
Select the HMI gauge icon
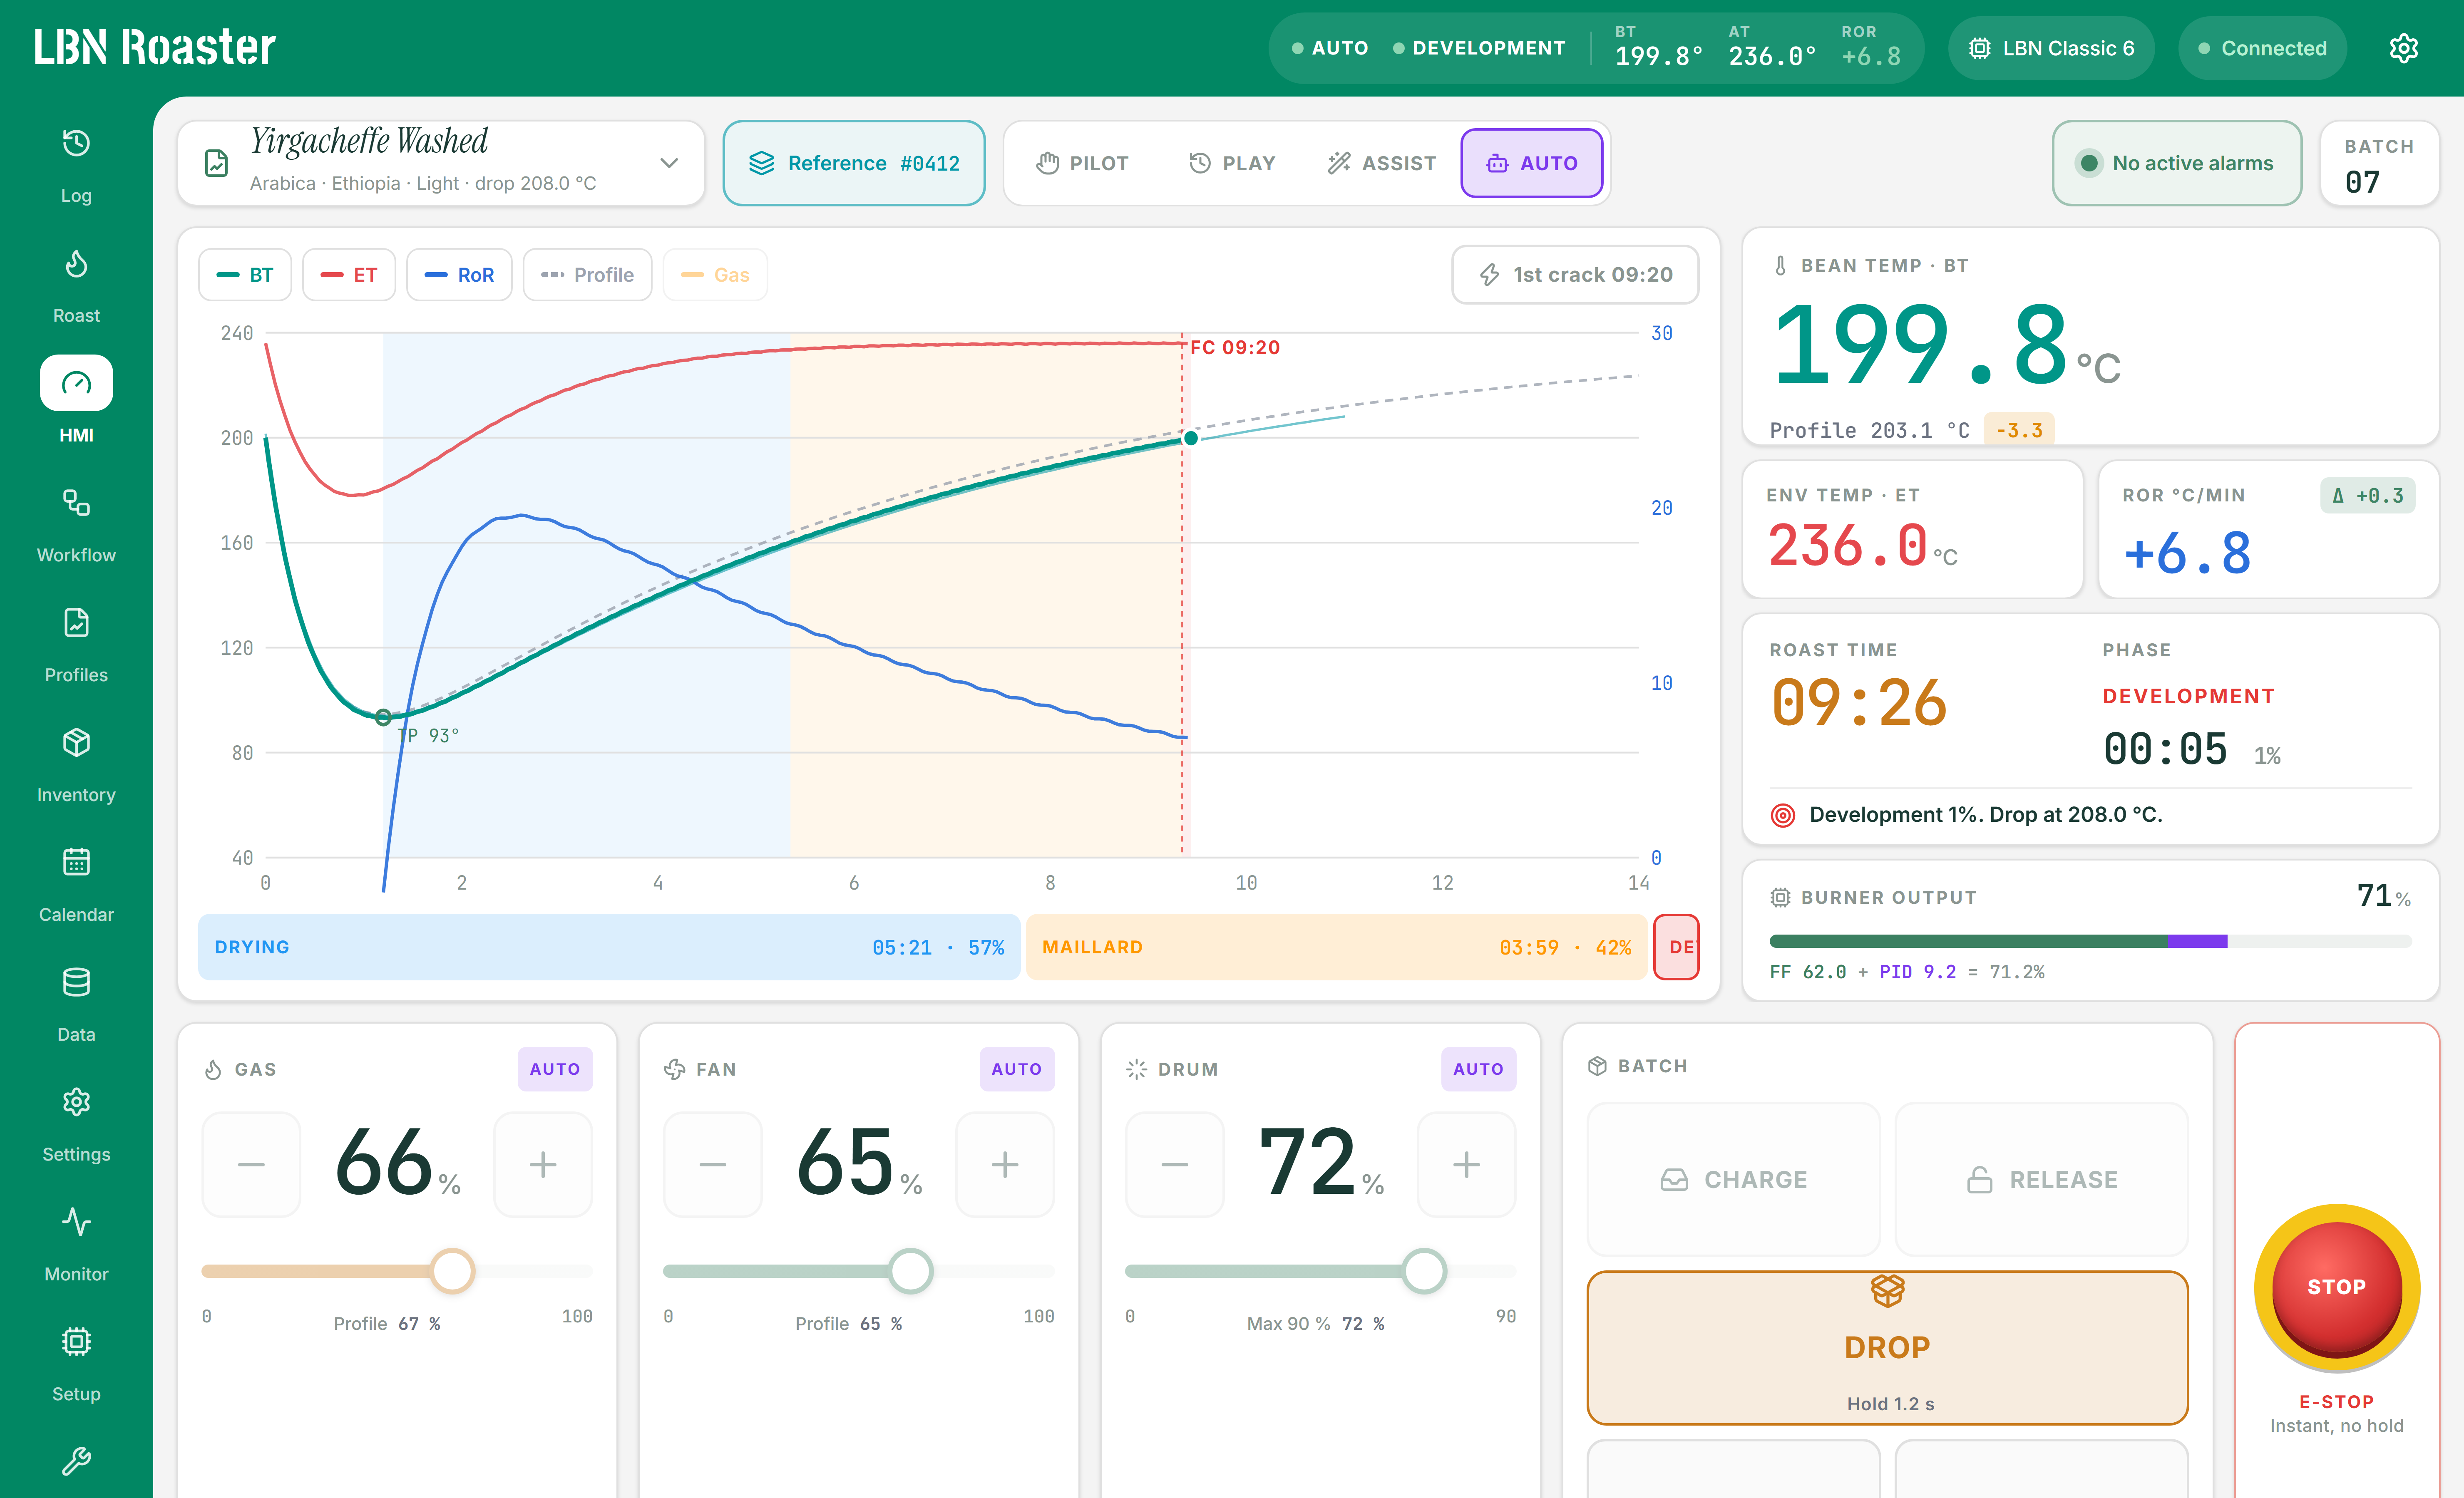click(x=76, y=383)
